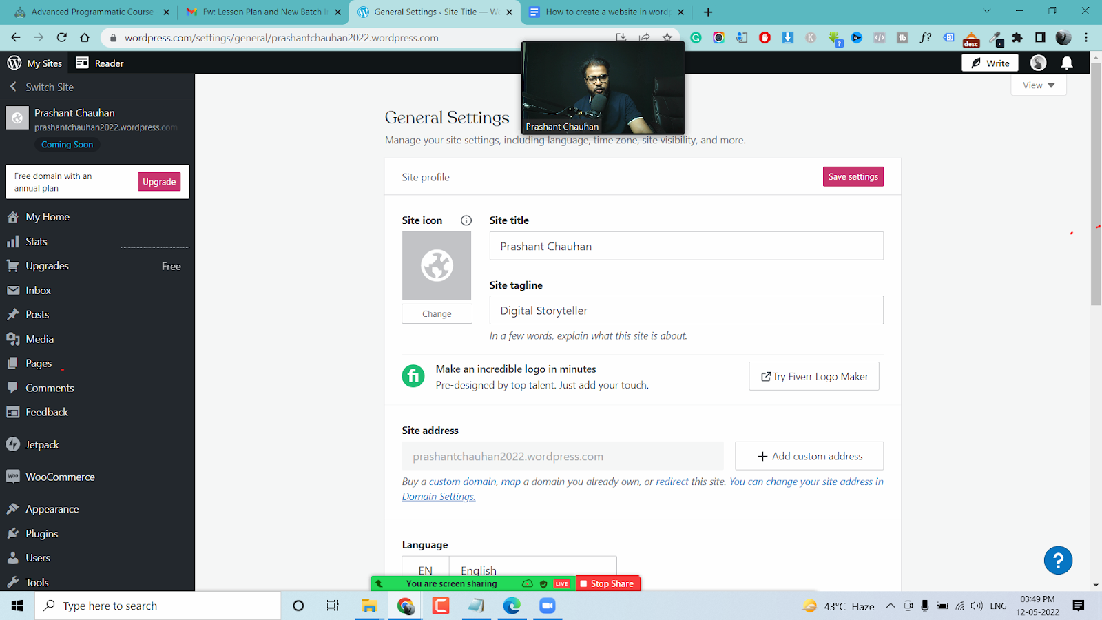Open the Grammarly extension icon
1102x620 pixels.
click(696, 38)
